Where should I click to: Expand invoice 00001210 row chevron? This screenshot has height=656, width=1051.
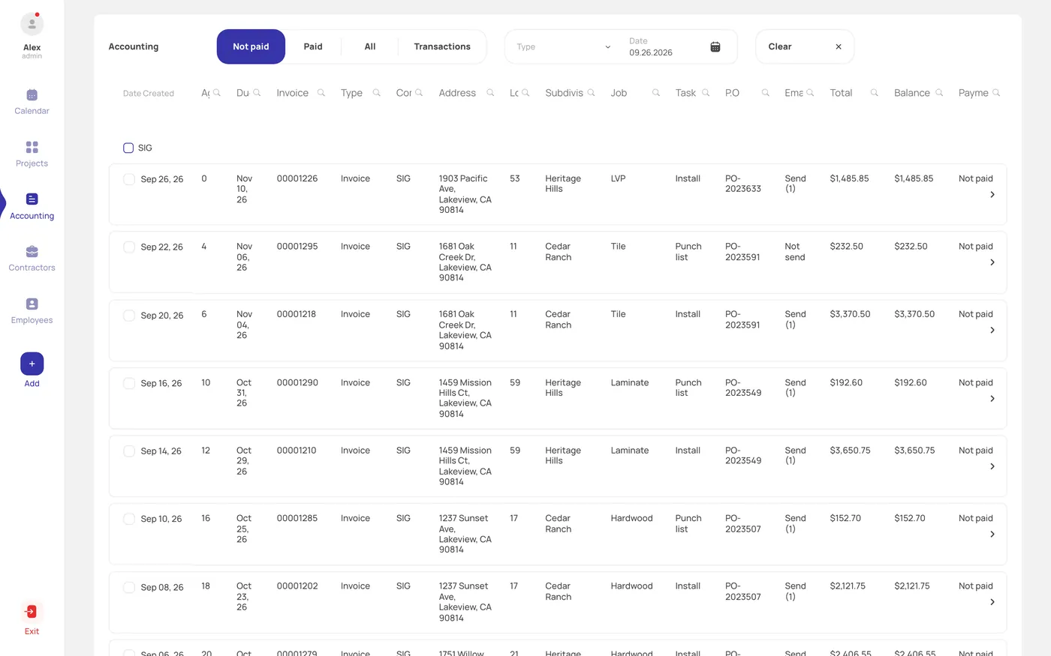992,466
